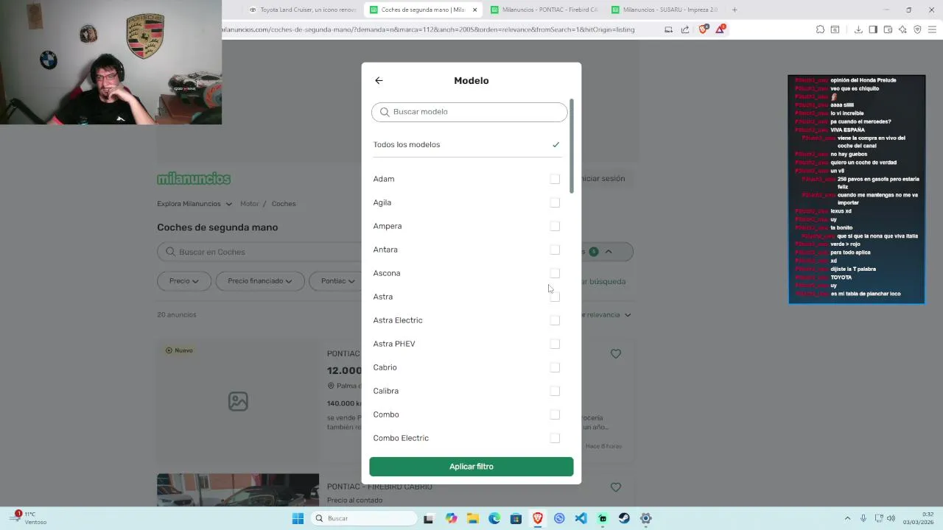Switch to SUBARU Impreza tab
Image resolution: width=943 pixels, height=530 pixels.
click(x=665, y=10)
